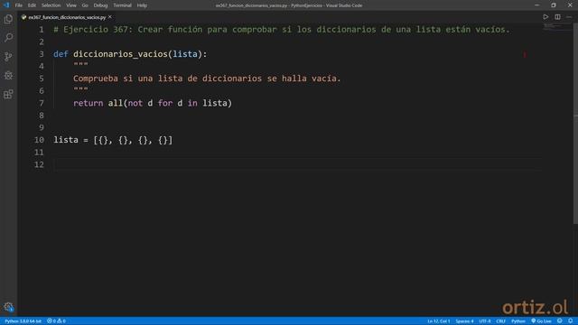This screenshot has width=578, height=325.
Task: Click the 'def' keyword on line 3
Action: tap(61, 54)
